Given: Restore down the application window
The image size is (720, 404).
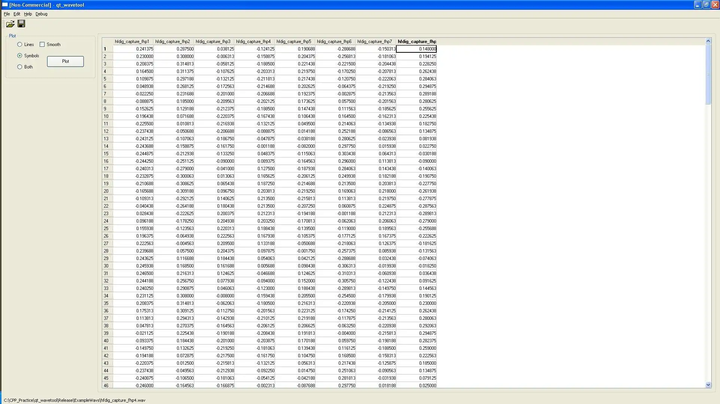Looking at the screenshot, I should [x=706, y=5].
